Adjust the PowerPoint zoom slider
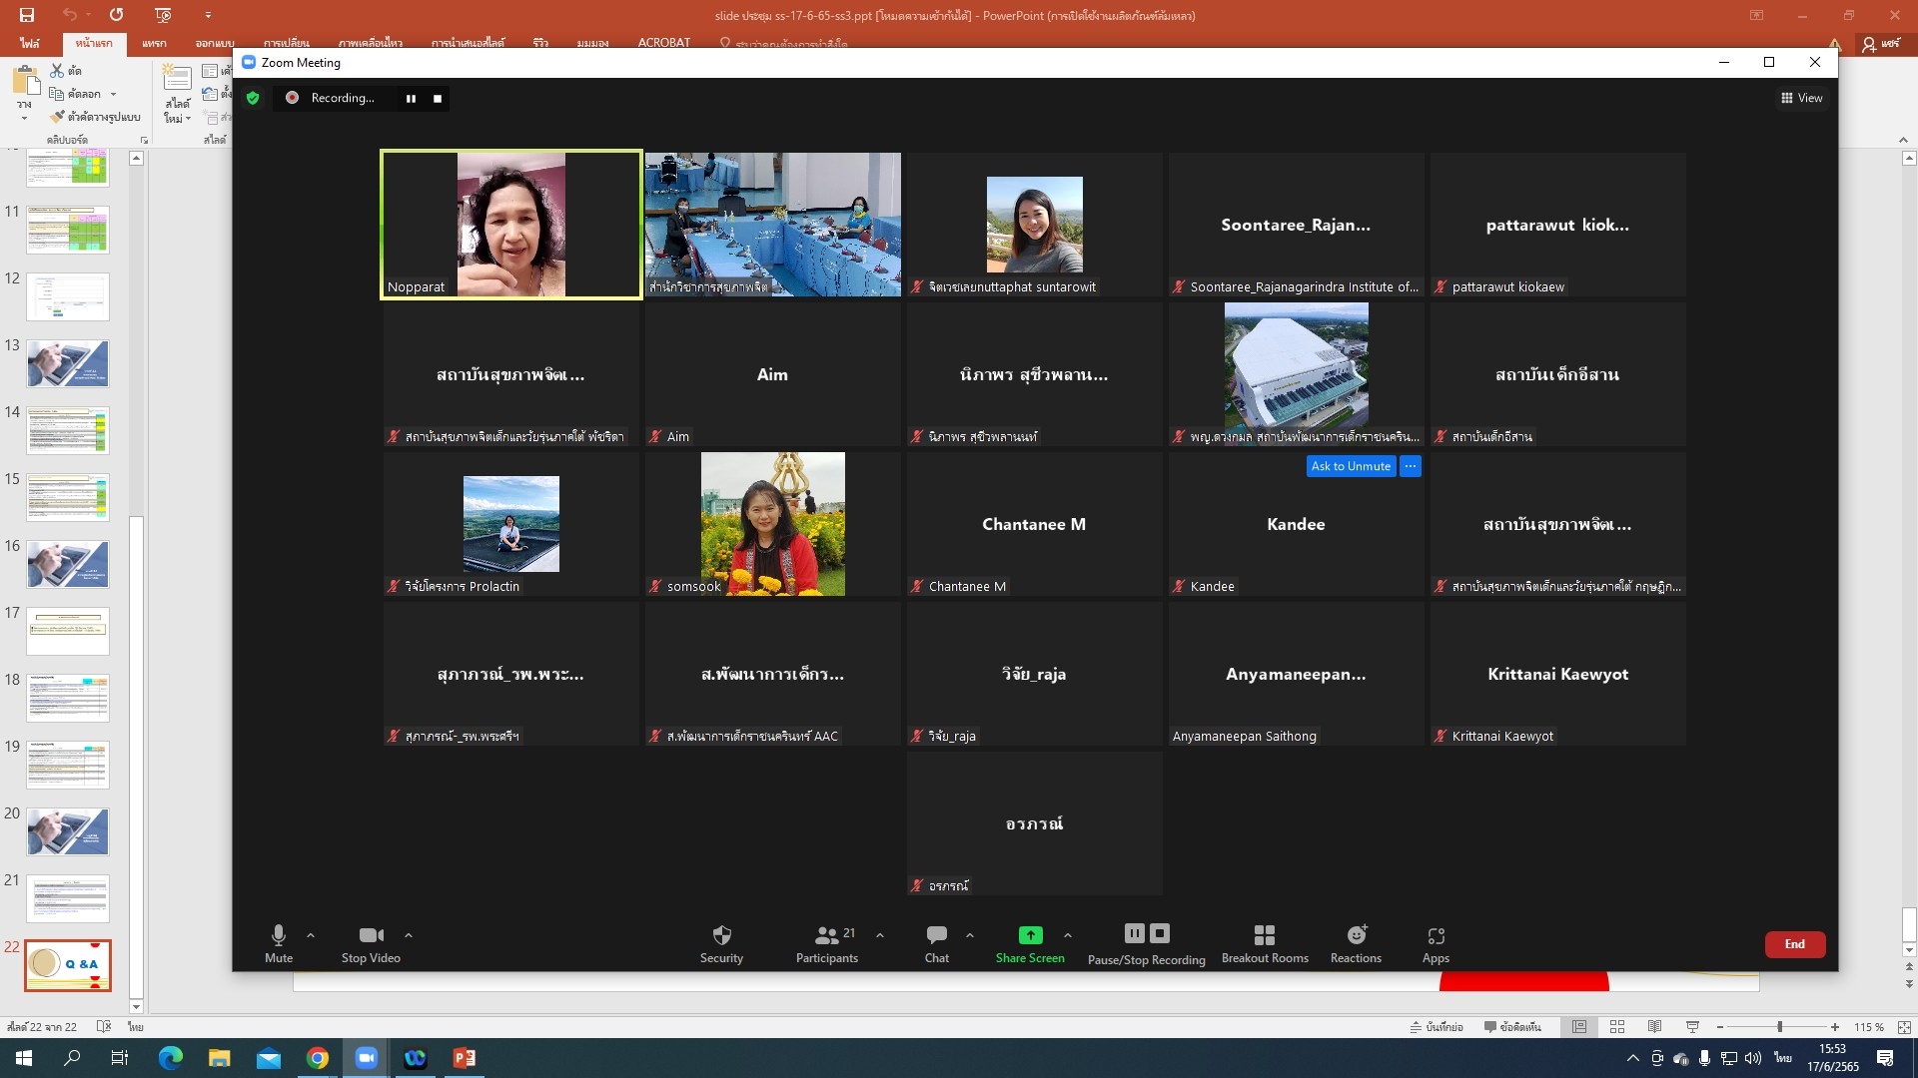 tap(1779, 1027)
